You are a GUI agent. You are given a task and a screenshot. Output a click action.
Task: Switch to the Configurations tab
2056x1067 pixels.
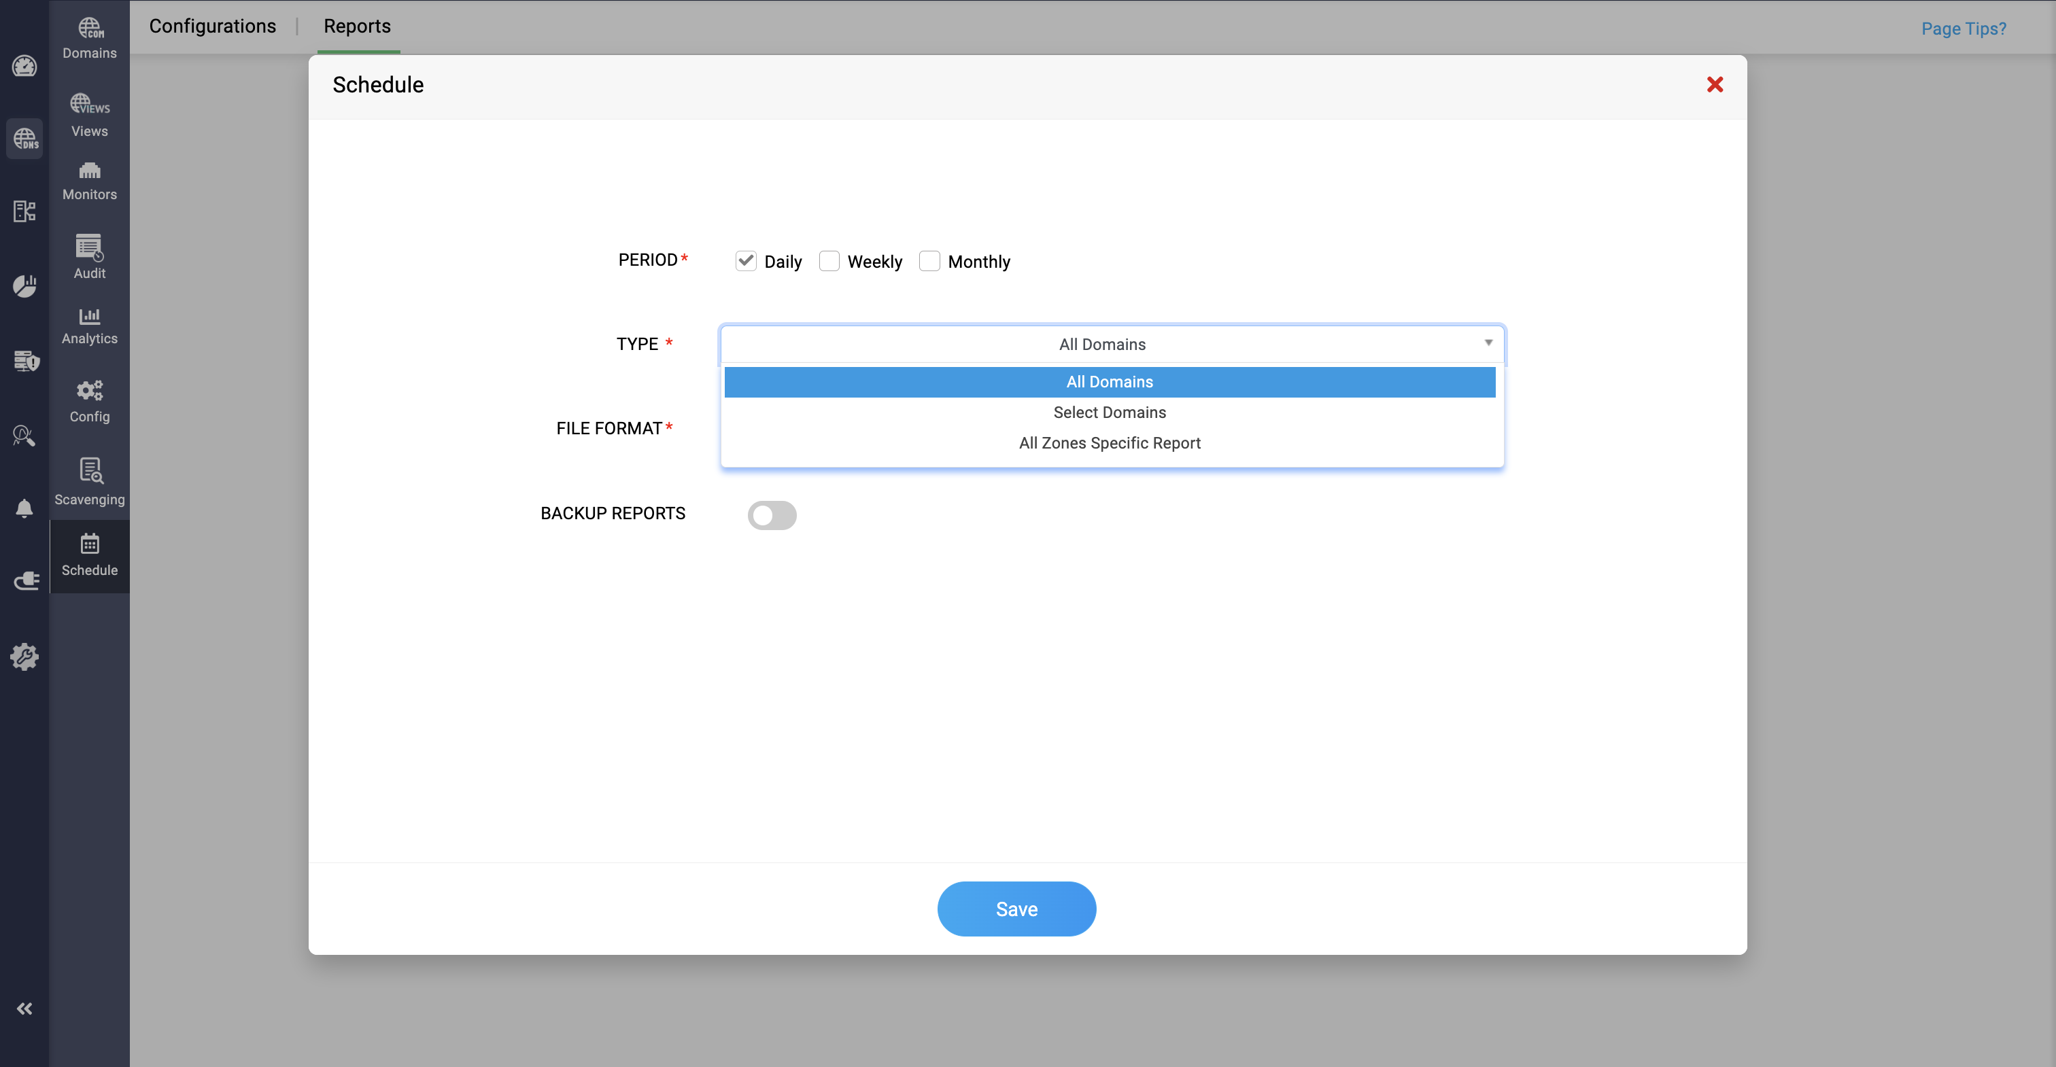212,27
